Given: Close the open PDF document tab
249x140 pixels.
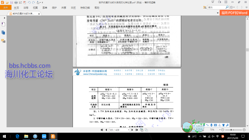Looking at the screenshot, I should point(39,14).
